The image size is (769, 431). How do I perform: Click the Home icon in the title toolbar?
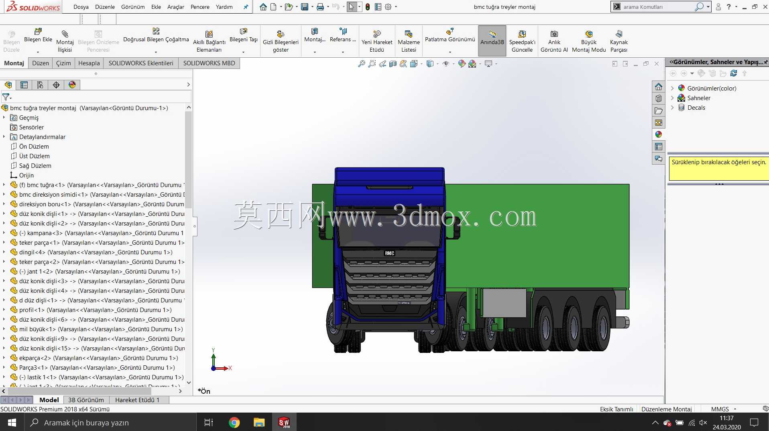tap(263, 7)
